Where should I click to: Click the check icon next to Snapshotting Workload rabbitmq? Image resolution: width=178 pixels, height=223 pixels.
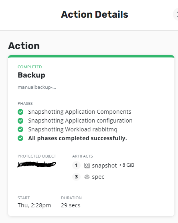click(20, 129)
